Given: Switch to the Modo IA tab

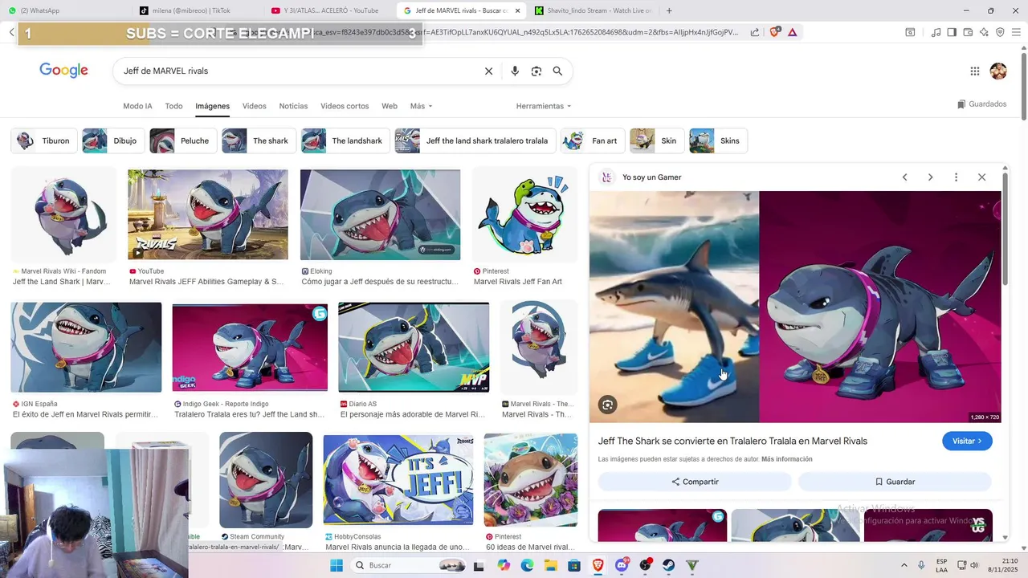Looking at the screenshot, I should [137, 106].
